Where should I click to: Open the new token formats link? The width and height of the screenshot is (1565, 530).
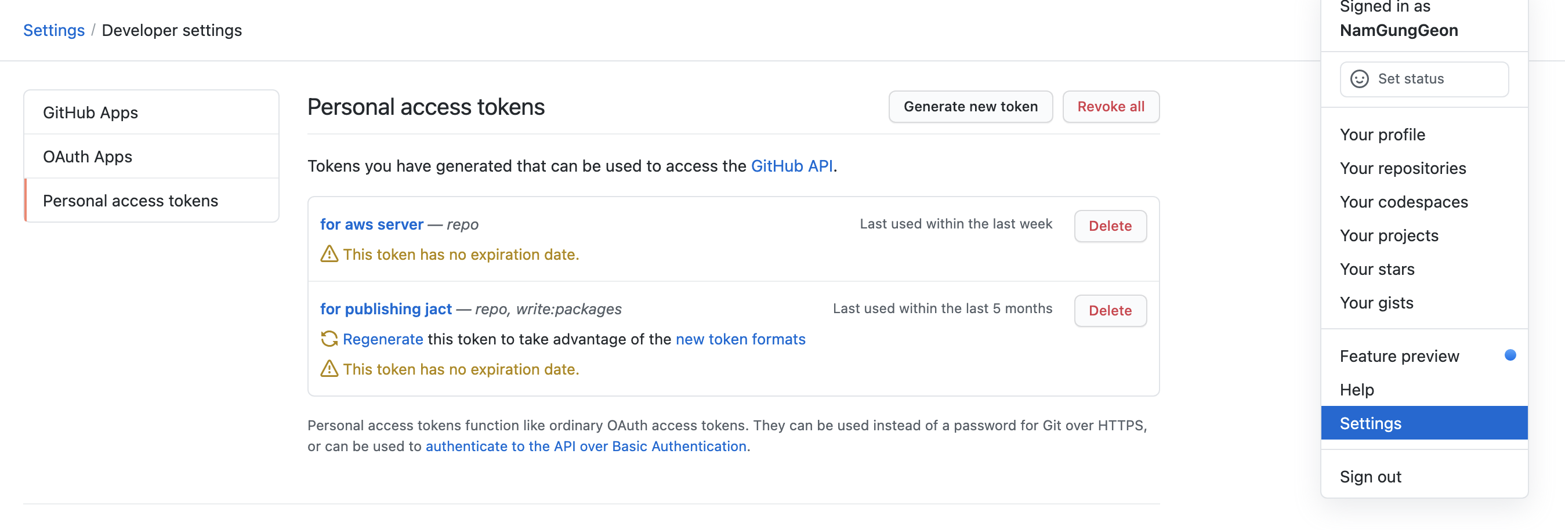(740, 339)
